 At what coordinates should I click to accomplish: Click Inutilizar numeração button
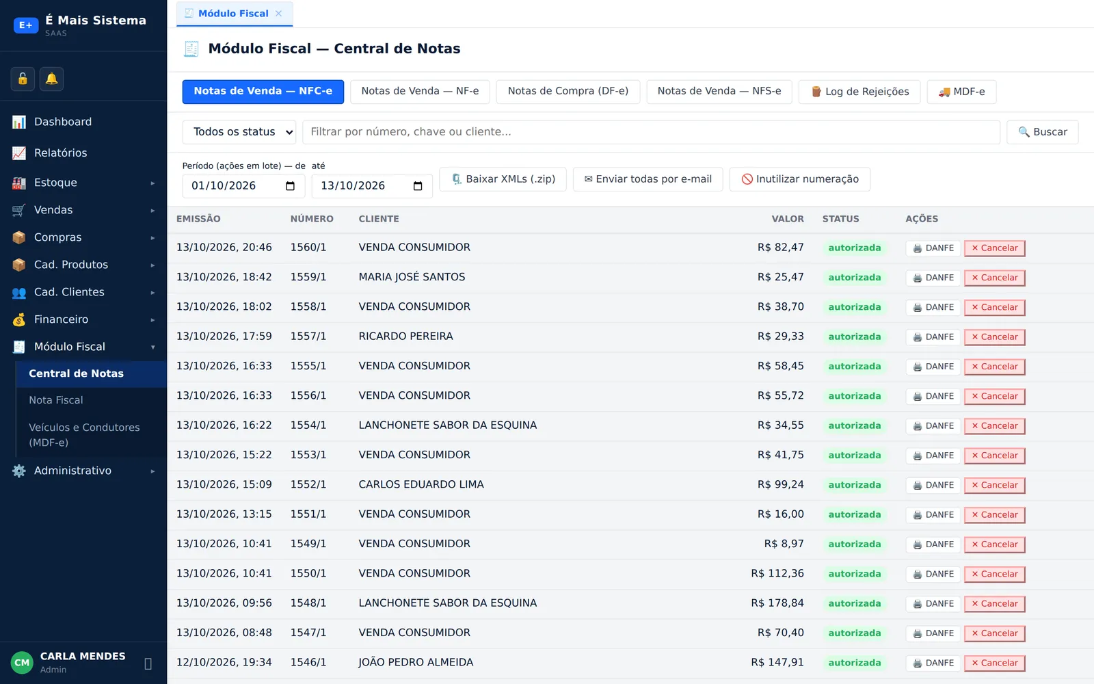point(799,179)
